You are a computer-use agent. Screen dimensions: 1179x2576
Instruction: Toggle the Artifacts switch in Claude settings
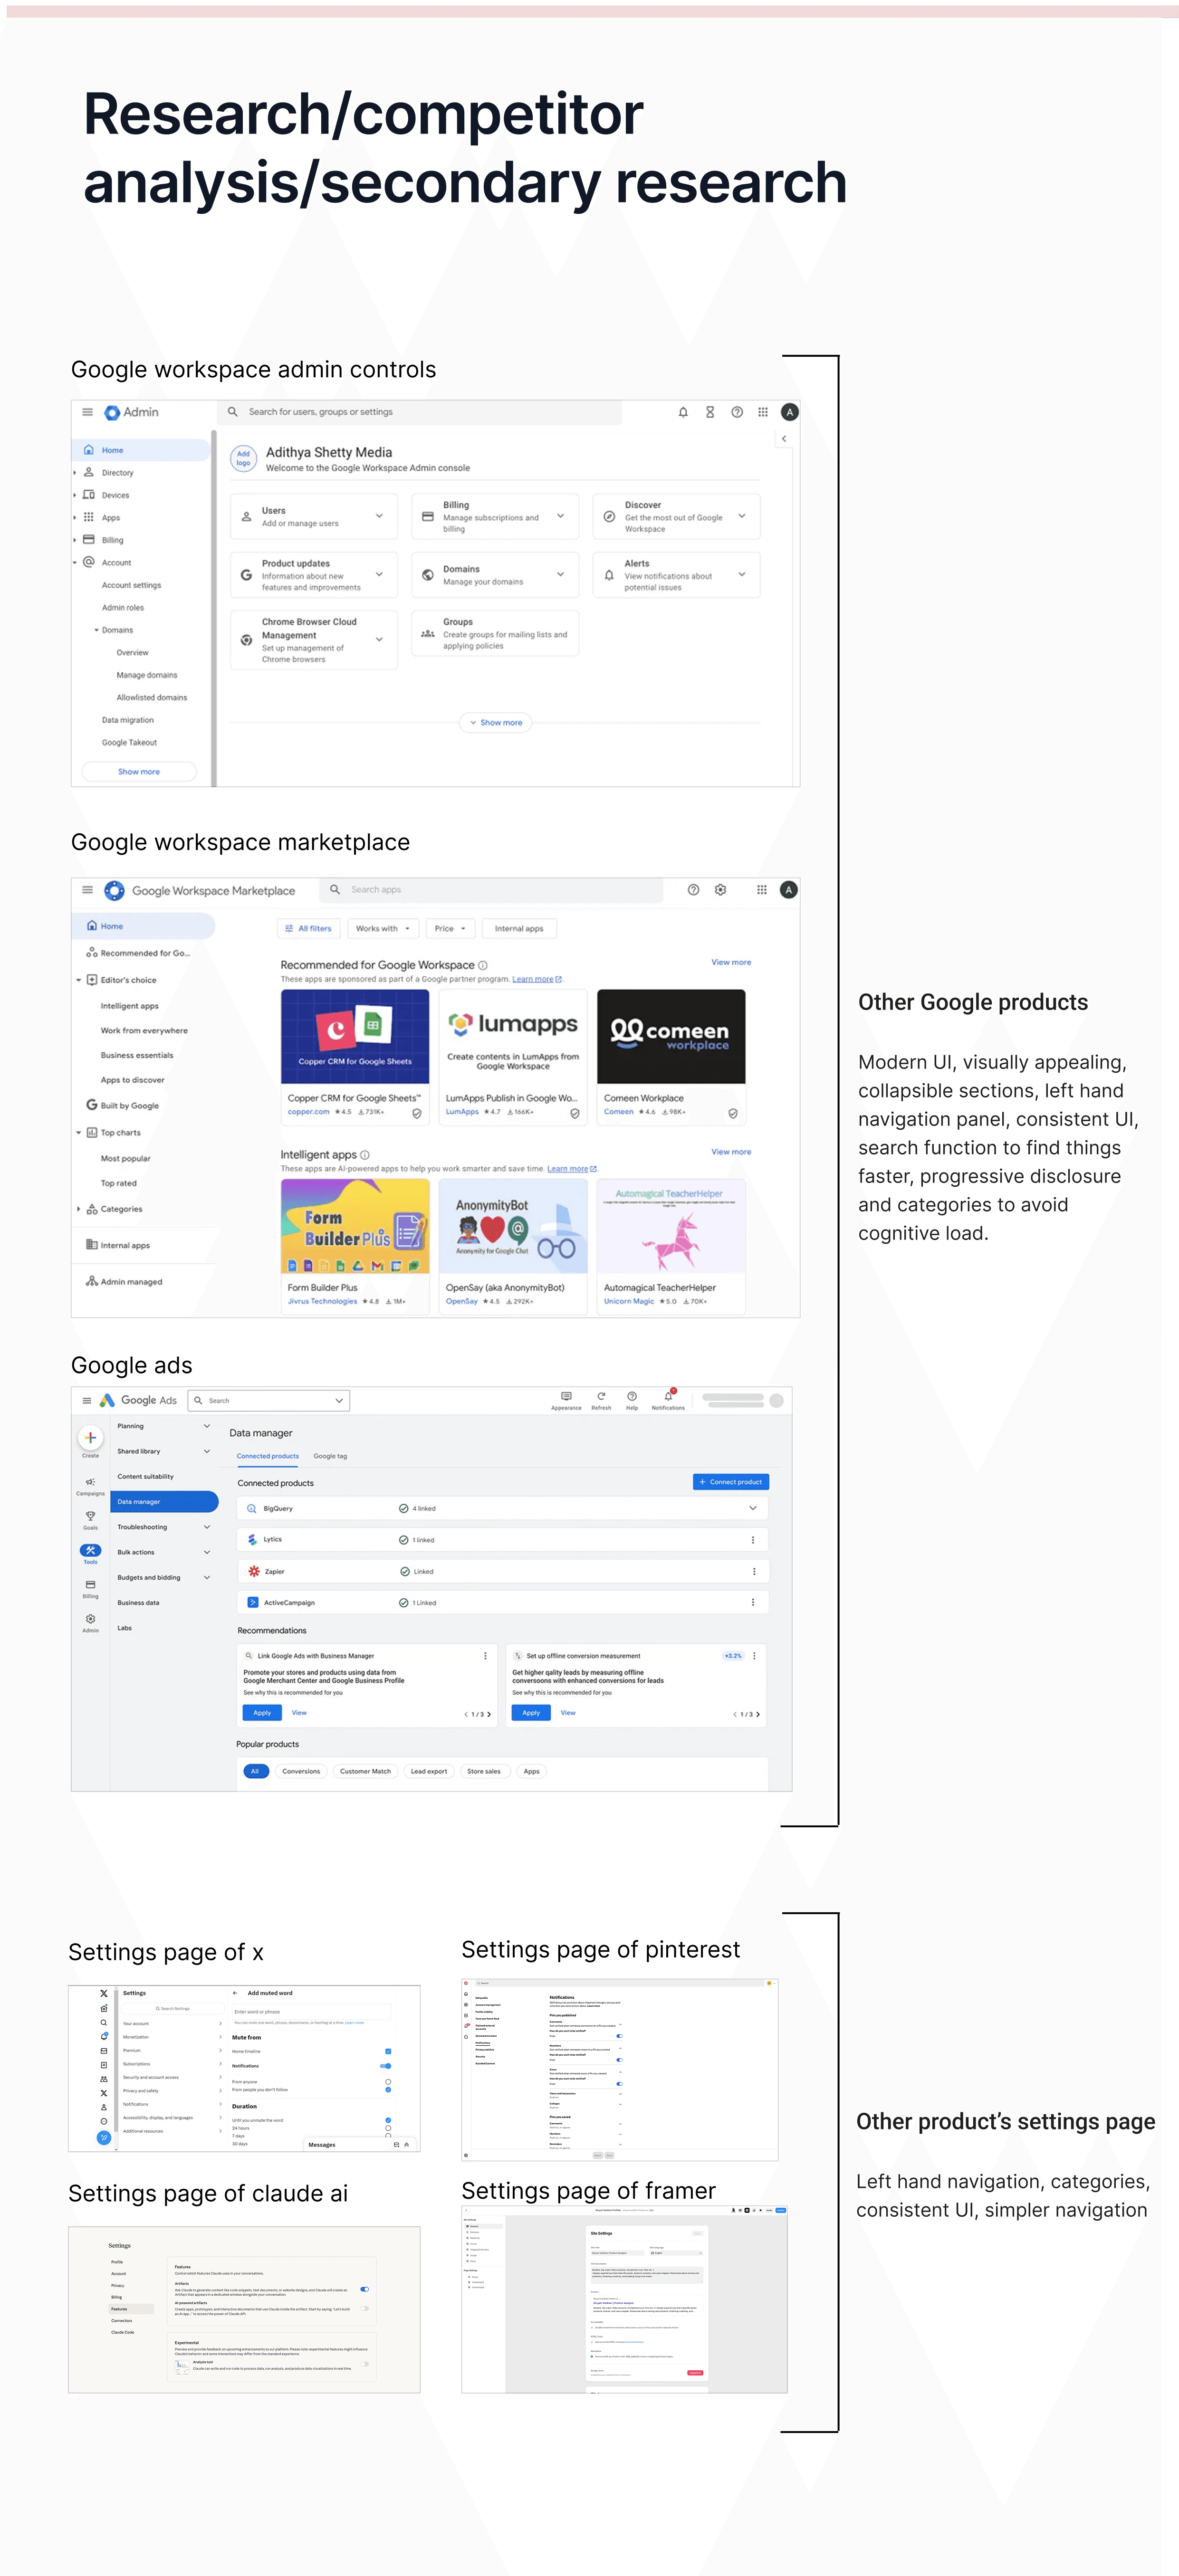pos(364,2289)
